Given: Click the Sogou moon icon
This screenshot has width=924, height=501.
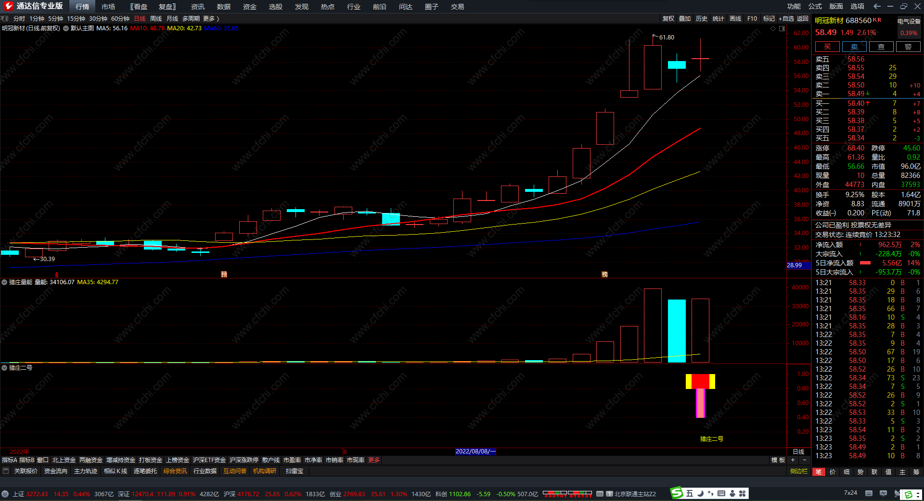Looking at the screenshot, I should [x=700, y=493].
